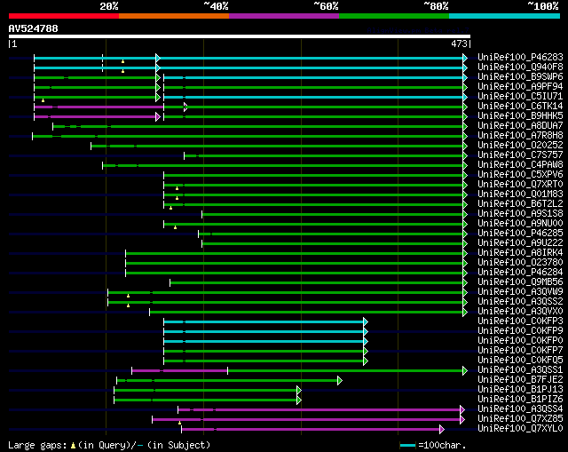Click the arrowhead ending the UniRef100_Q7XYL0 alignment
568x452 pixels.
442,430
